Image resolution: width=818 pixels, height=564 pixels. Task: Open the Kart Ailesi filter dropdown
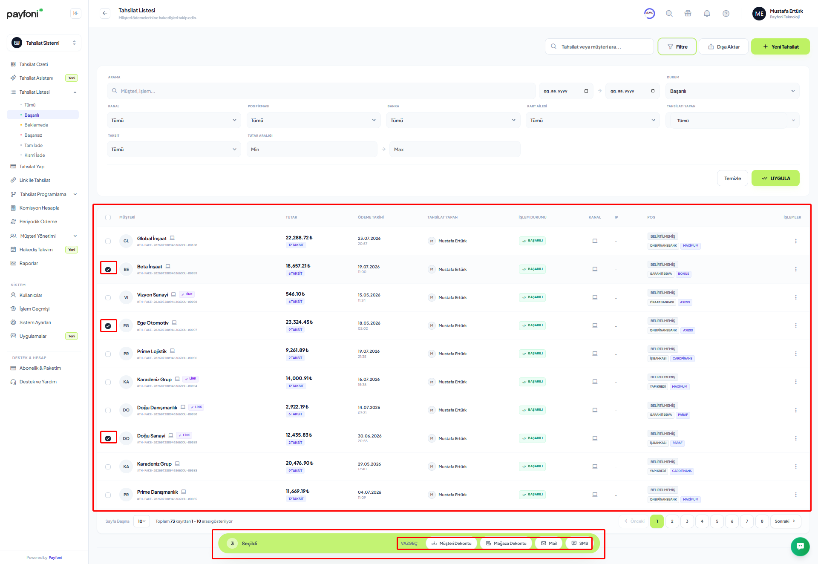[593, 121]
